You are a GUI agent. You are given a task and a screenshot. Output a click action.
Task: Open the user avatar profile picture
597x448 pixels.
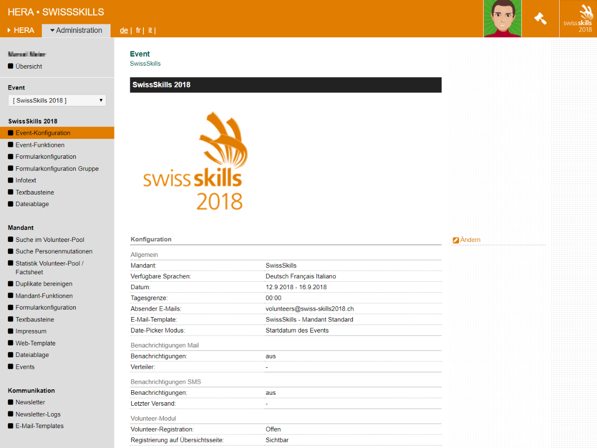(502, 18)
